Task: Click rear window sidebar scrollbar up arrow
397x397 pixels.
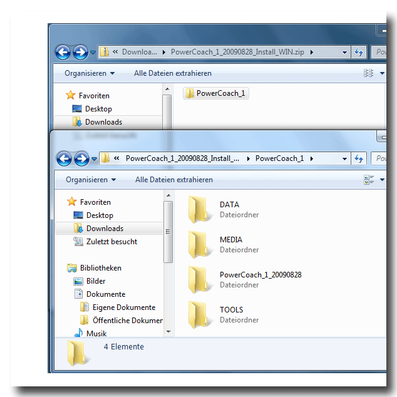Action: pyautogui.click(x=167, y=89)
